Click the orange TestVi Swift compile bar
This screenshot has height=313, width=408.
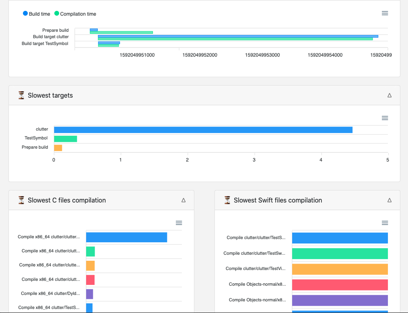[x=340, y=269]
